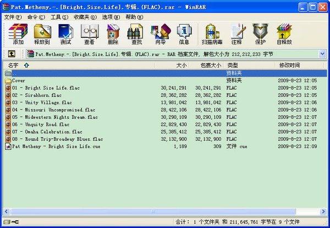Click packed size value 309
Image resolution: width=330 pixels, height=228 pixels.
[217, 147]
